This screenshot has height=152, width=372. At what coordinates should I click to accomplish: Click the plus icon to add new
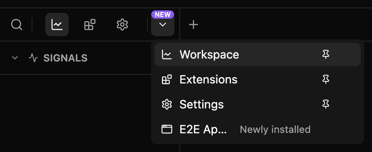[193, 25]
